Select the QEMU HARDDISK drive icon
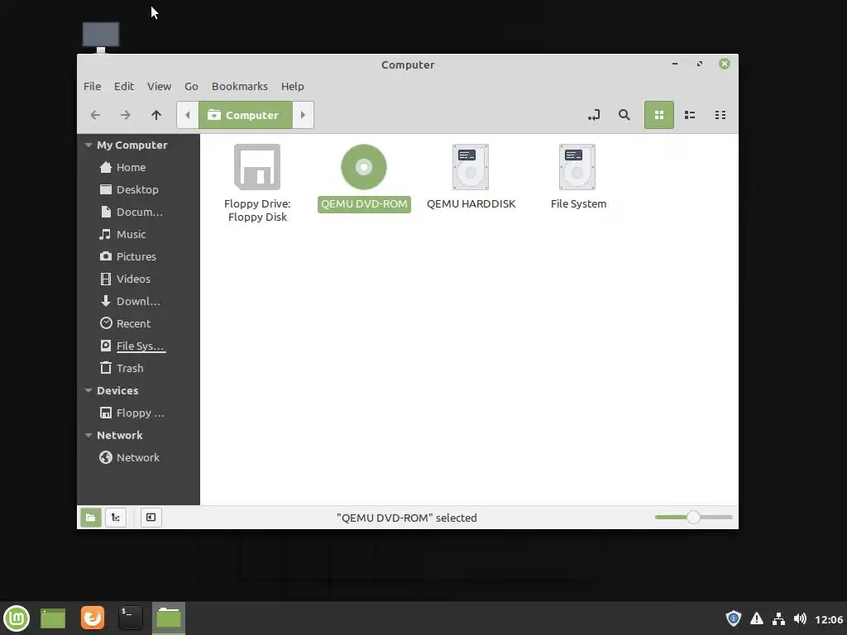This screenshot has height=635, width=847. click(x=471, y=167)
